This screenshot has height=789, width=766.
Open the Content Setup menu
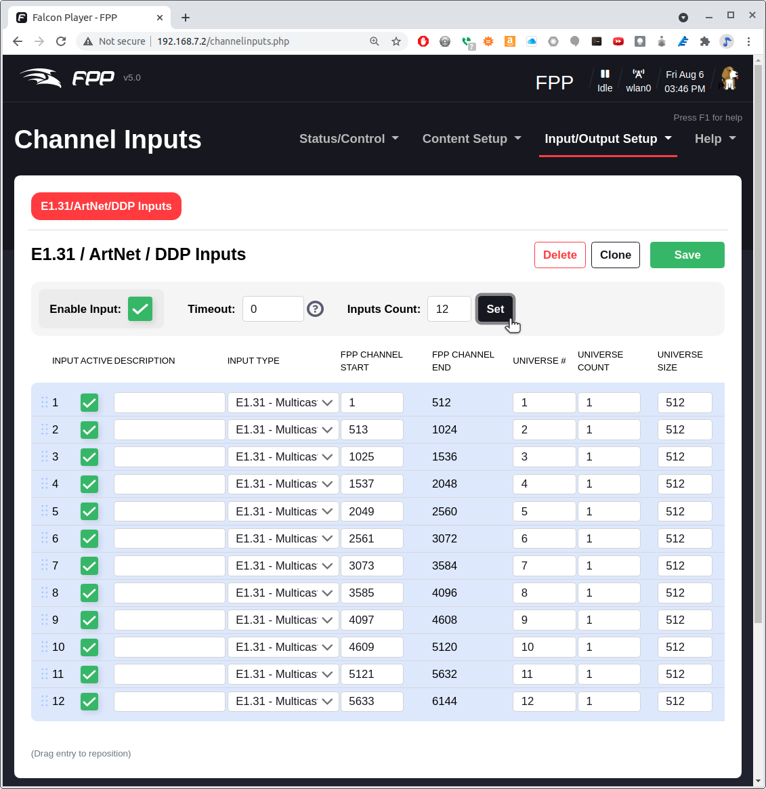(471, 139)
